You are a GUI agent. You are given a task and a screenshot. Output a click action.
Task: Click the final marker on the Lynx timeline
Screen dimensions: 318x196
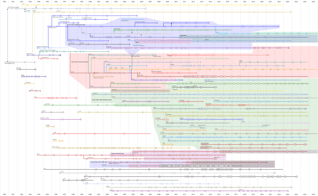pos(245,5)
